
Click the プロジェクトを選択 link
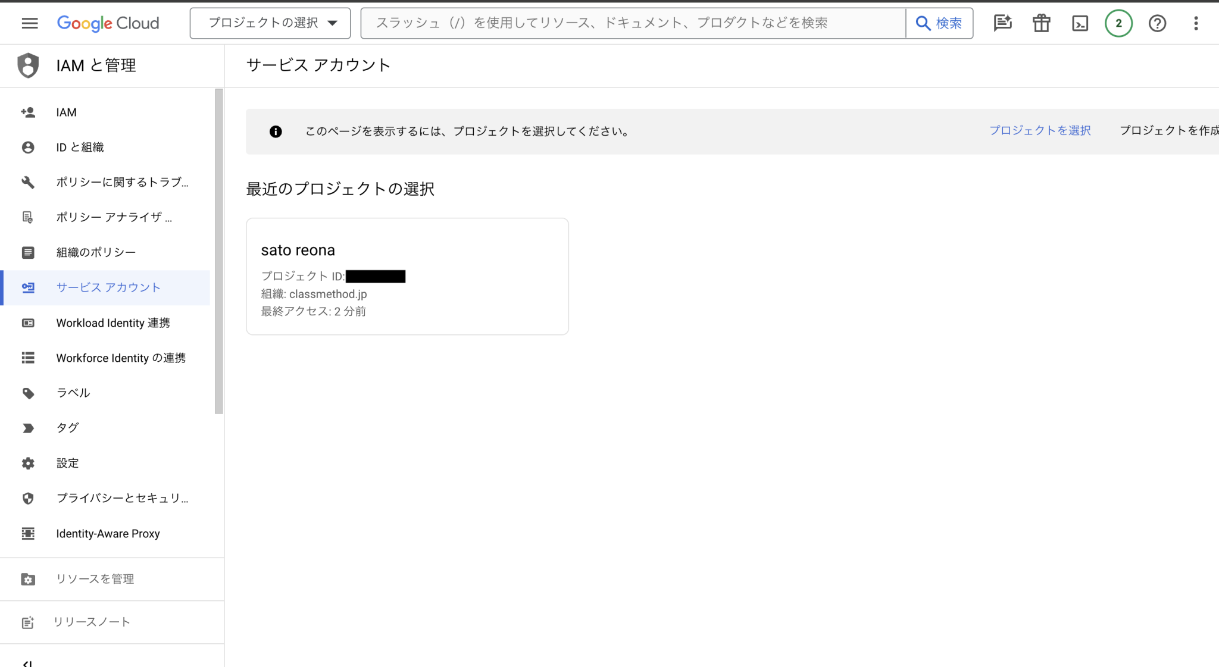click(x=1040, y=130)
